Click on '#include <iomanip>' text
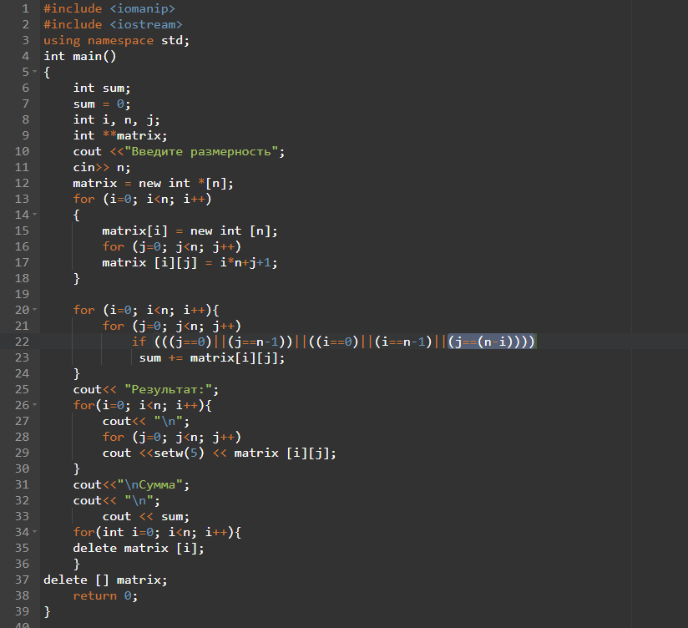688x628 pixels. 109,9
